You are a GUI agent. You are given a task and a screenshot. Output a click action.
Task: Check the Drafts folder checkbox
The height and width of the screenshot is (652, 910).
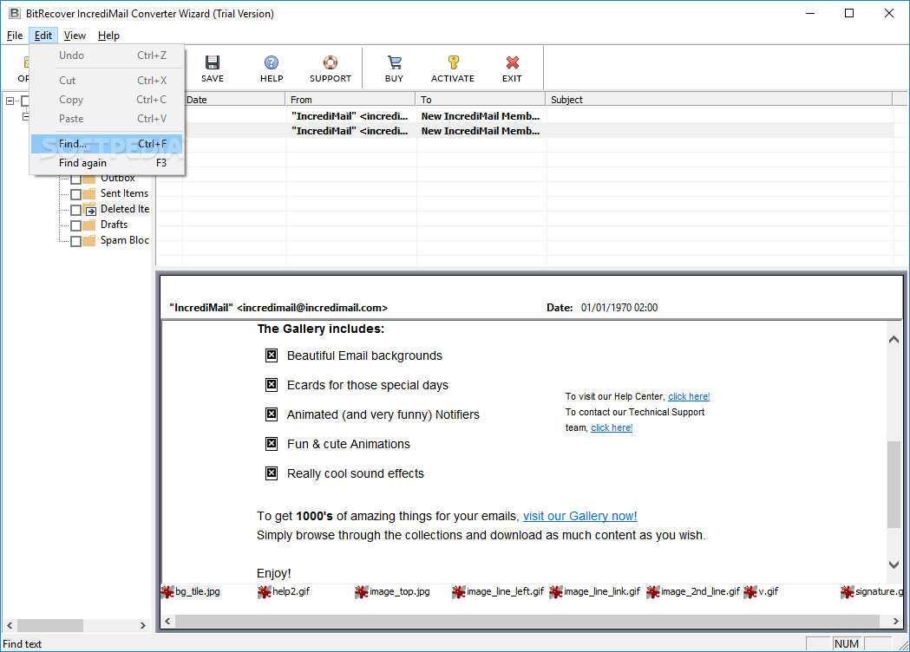pos(75,225)
